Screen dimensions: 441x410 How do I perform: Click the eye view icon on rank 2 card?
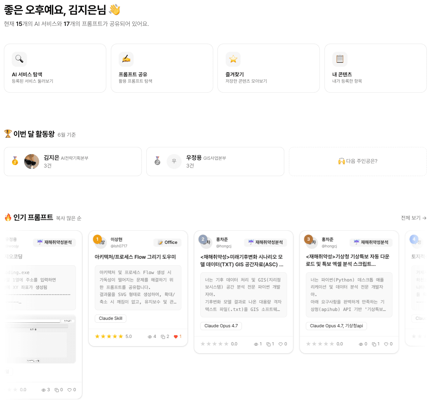tap(256, 344)
